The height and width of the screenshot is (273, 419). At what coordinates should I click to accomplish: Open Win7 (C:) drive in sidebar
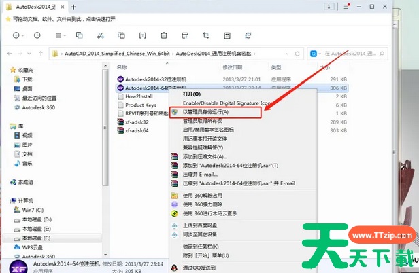click(33, 210)
